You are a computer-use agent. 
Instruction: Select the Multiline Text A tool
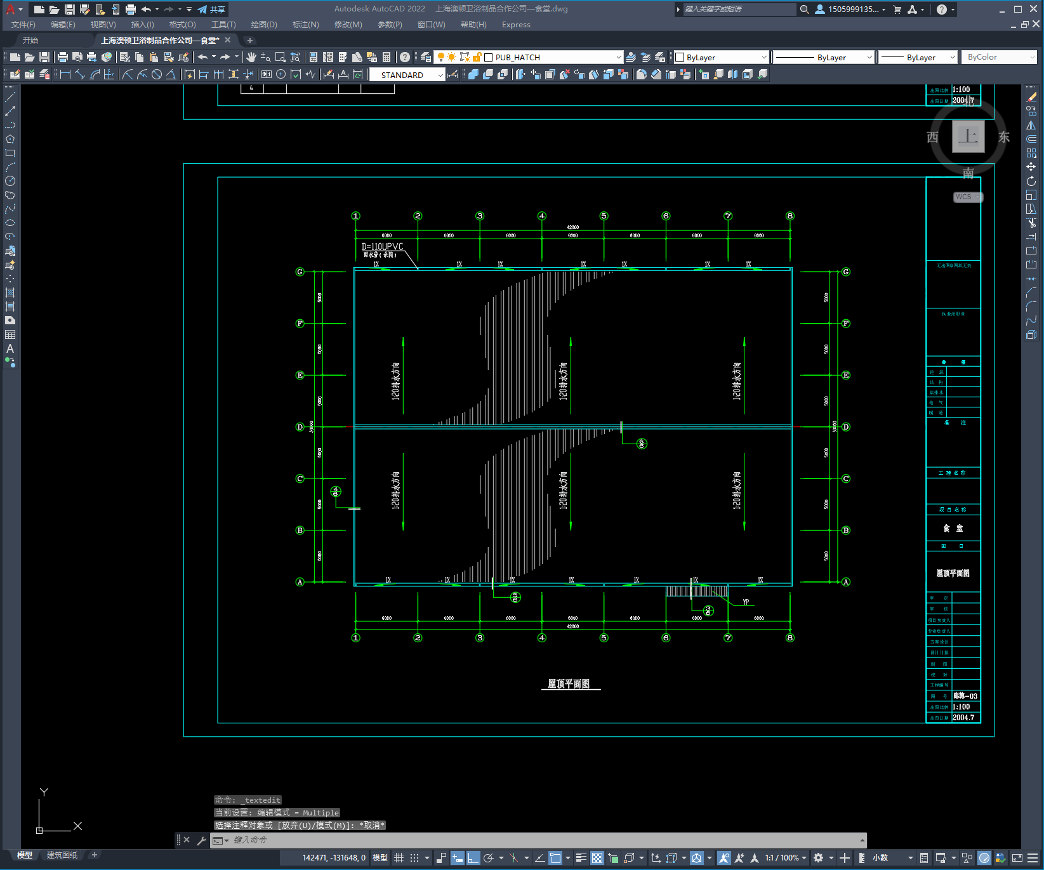(10, 348)
